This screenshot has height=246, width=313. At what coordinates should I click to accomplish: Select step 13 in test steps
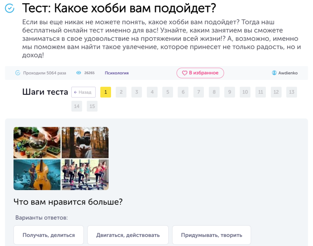(x=291, y=92)
